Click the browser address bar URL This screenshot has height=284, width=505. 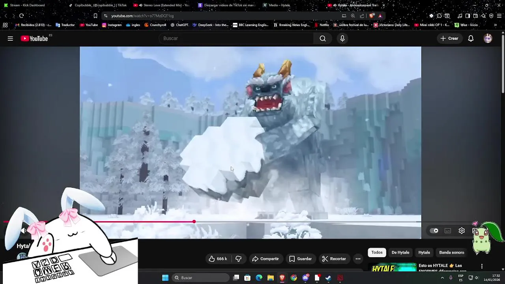coord(142,16)
